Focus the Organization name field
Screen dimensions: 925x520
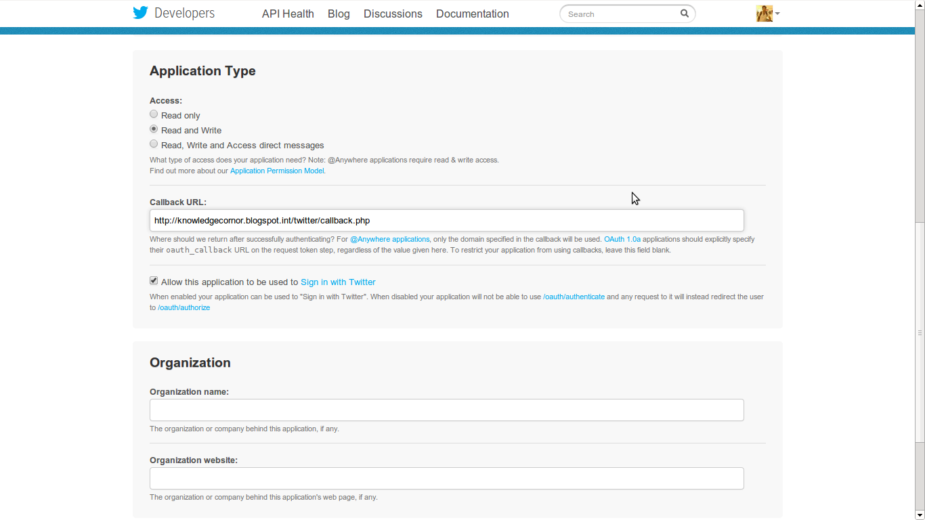[446, 410]
